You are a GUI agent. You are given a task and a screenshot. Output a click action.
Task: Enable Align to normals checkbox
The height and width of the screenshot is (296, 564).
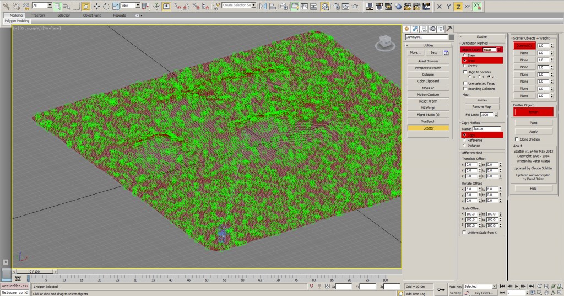click(x=465, y=72)
